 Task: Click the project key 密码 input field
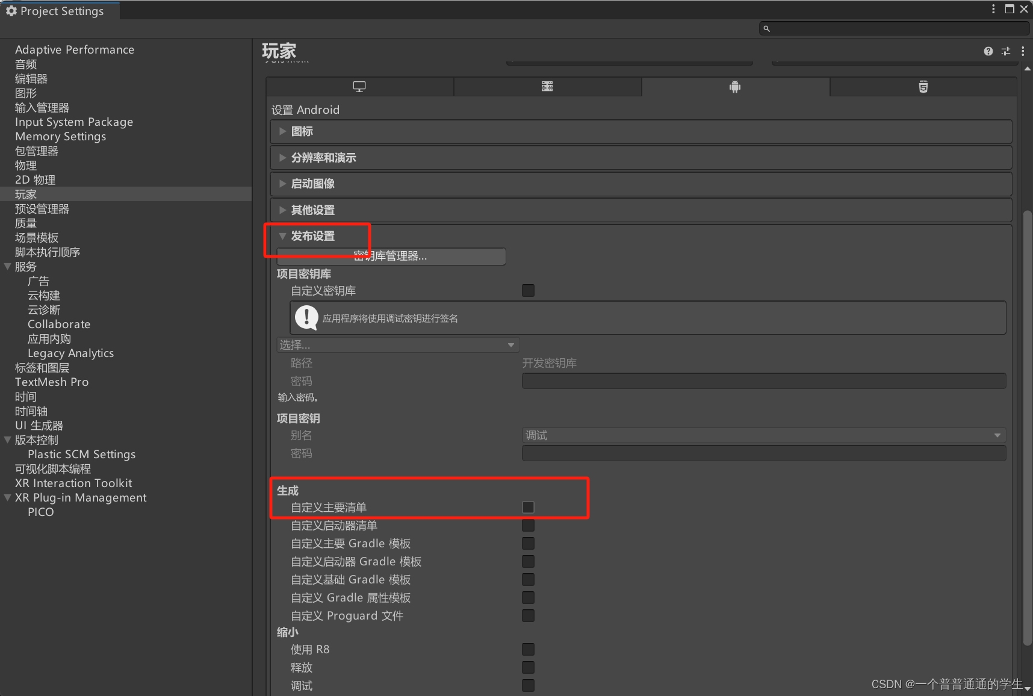764,453
